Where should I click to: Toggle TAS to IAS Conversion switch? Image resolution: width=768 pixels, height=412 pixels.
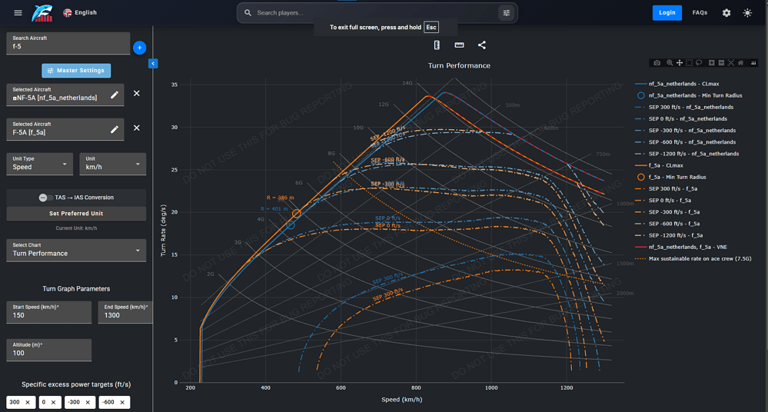click(x=45, y=198)
